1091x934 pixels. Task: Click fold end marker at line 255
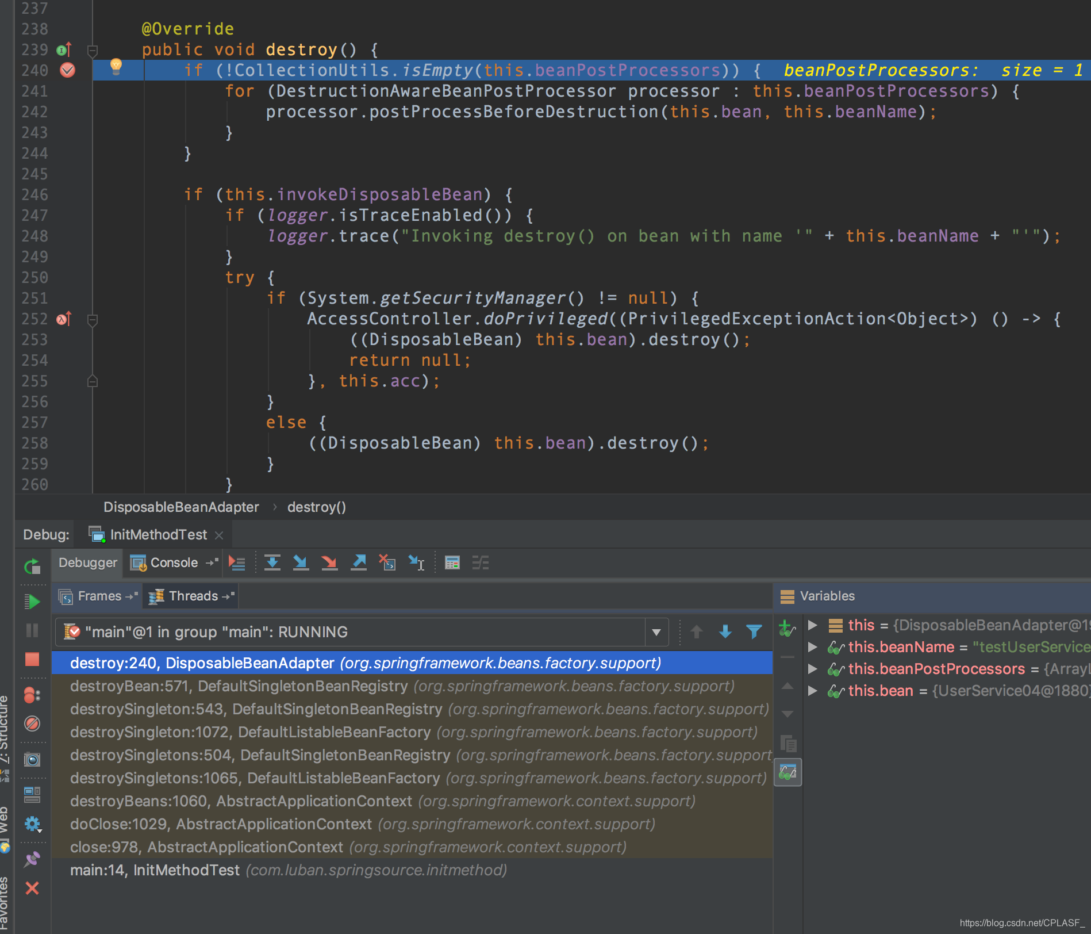pos(92,381)
